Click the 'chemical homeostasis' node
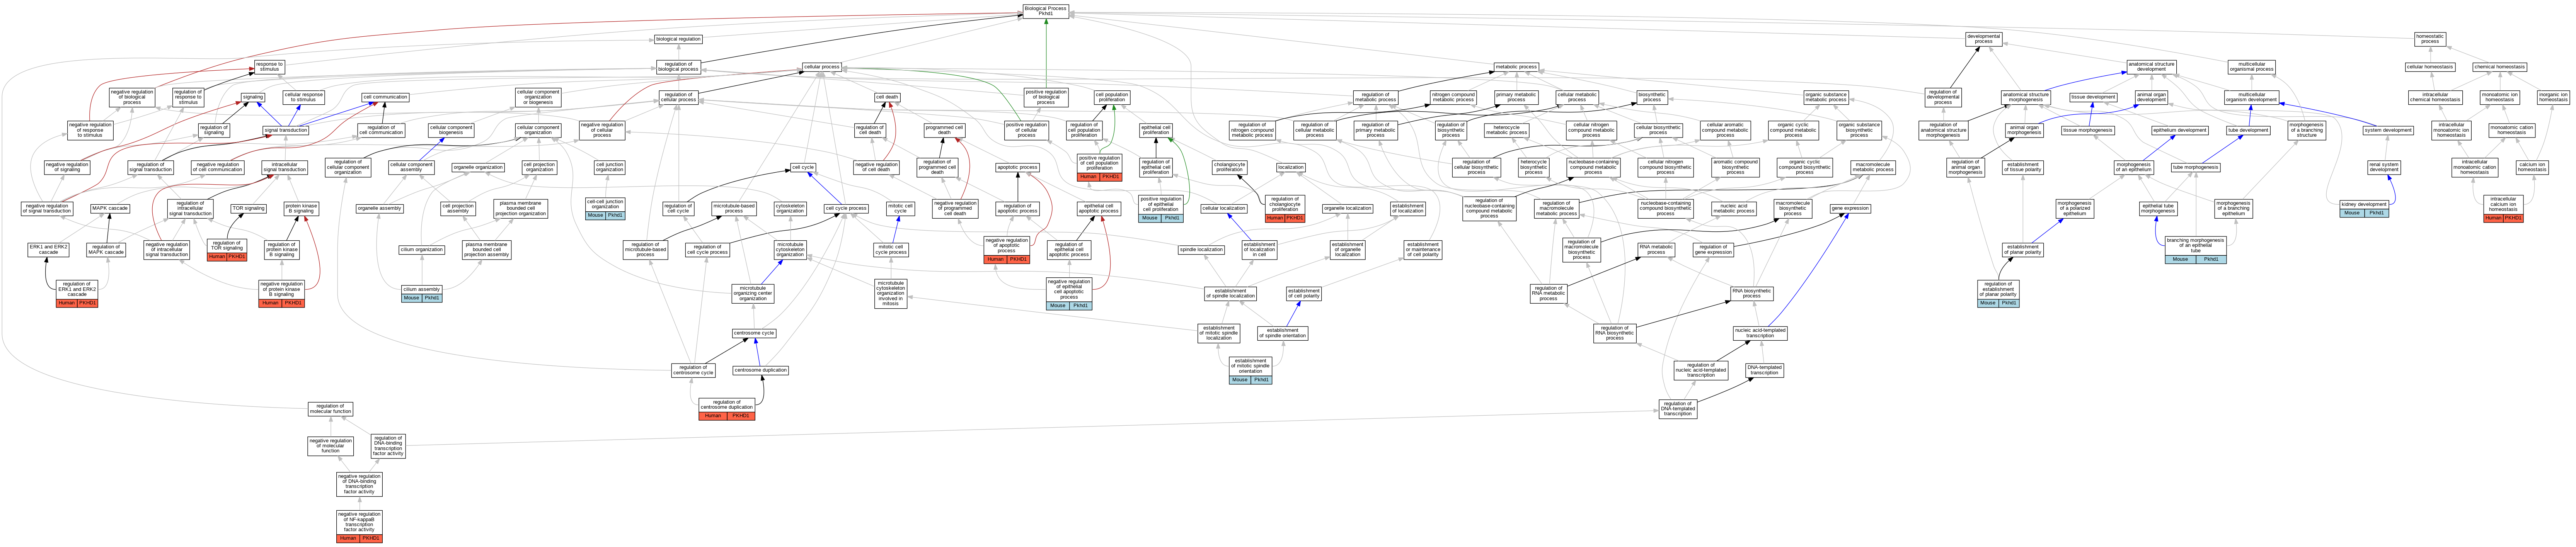Screen dimensions: 2576x547 click(x=2500, y=67)
